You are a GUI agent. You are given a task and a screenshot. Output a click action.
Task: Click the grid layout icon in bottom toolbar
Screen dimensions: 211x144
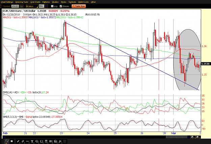[x=12, y=141]
